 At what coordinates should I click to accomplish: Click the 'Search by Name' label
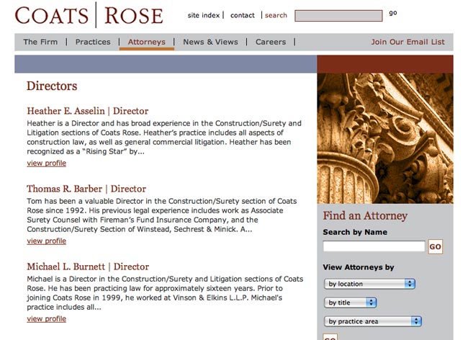(x=355, y=232)
